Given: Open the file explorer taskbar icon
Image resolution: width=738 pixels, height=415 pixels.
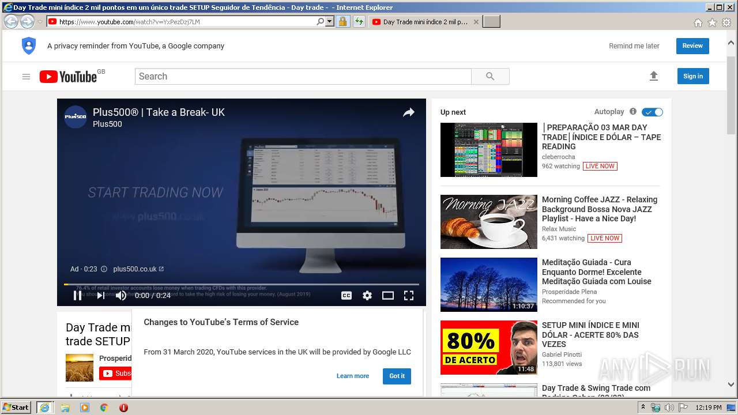Looking at the screenshot, I should pyautogui.click(x=65, y=408).
